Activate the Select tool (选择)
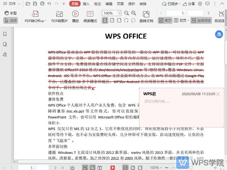 [x=10, y=20]
